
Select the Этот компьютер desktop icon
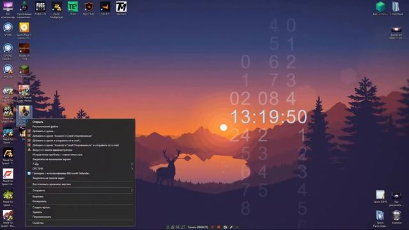pos(8,10)
